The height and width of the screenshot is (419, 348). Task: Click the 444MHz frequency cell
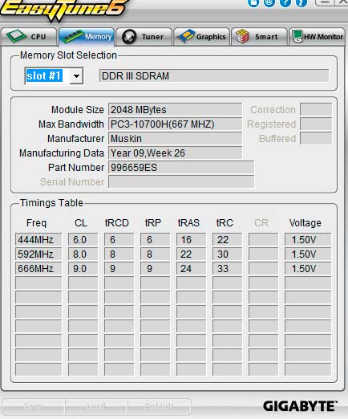[x=38, y=239]
